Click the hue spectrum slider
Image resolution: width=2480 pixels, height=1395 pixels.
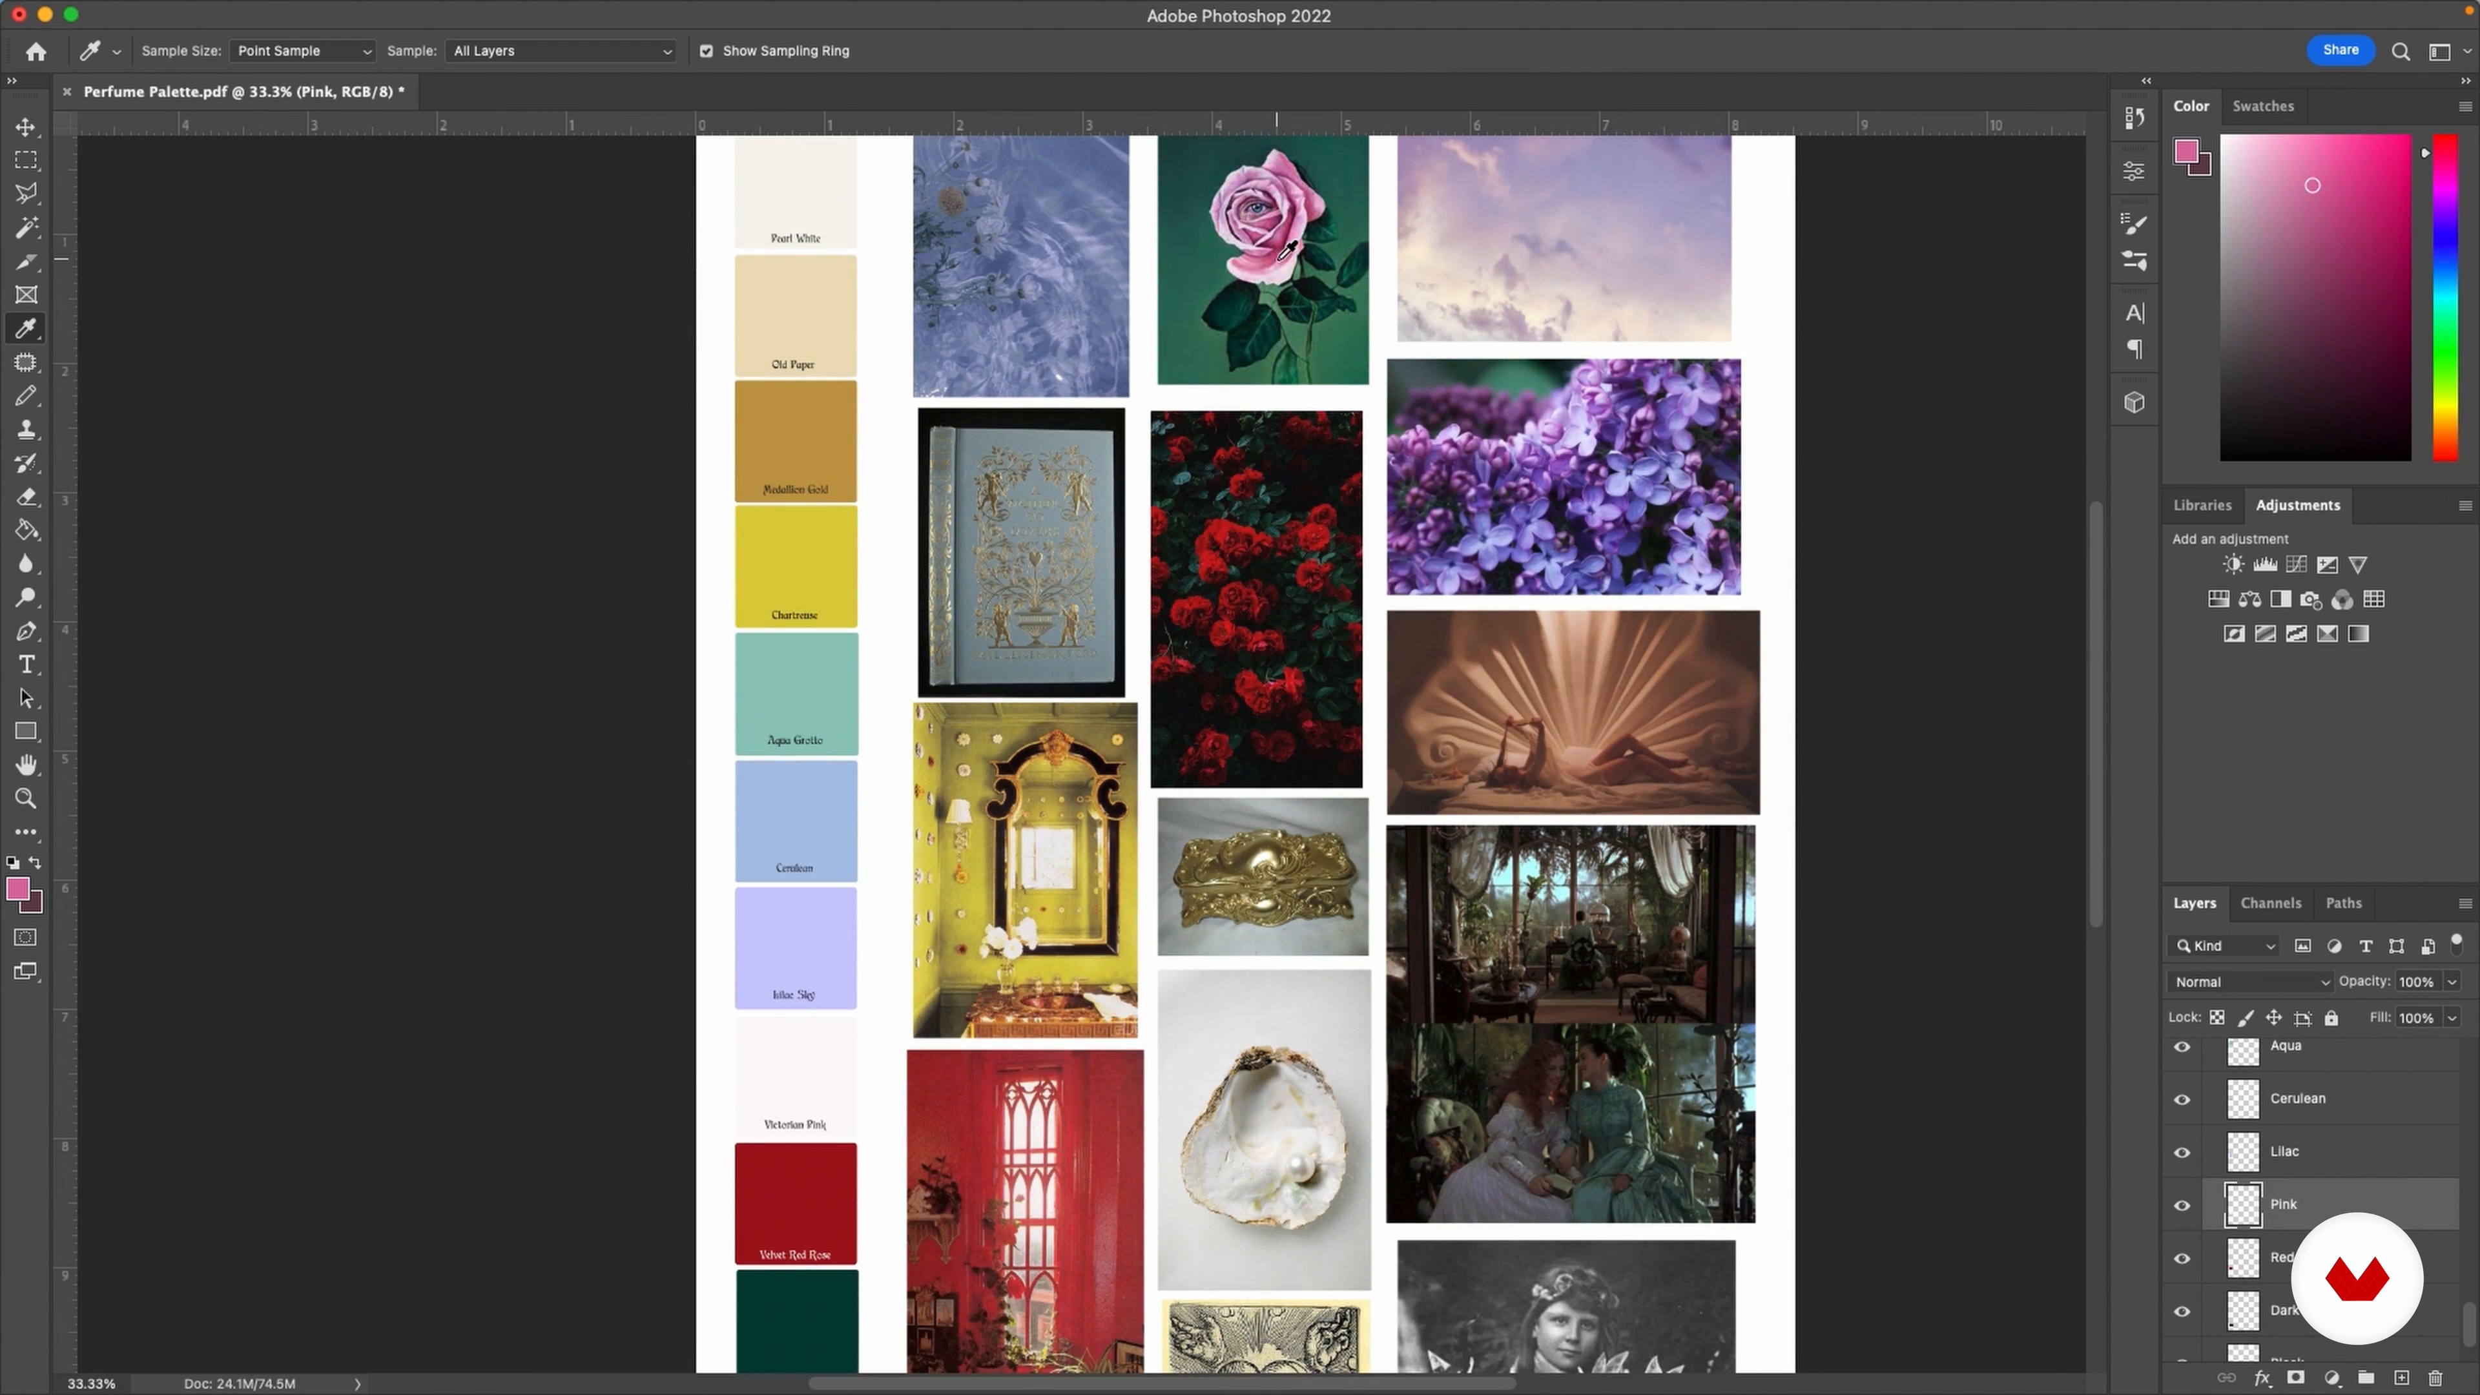[x=2445, y=298]
